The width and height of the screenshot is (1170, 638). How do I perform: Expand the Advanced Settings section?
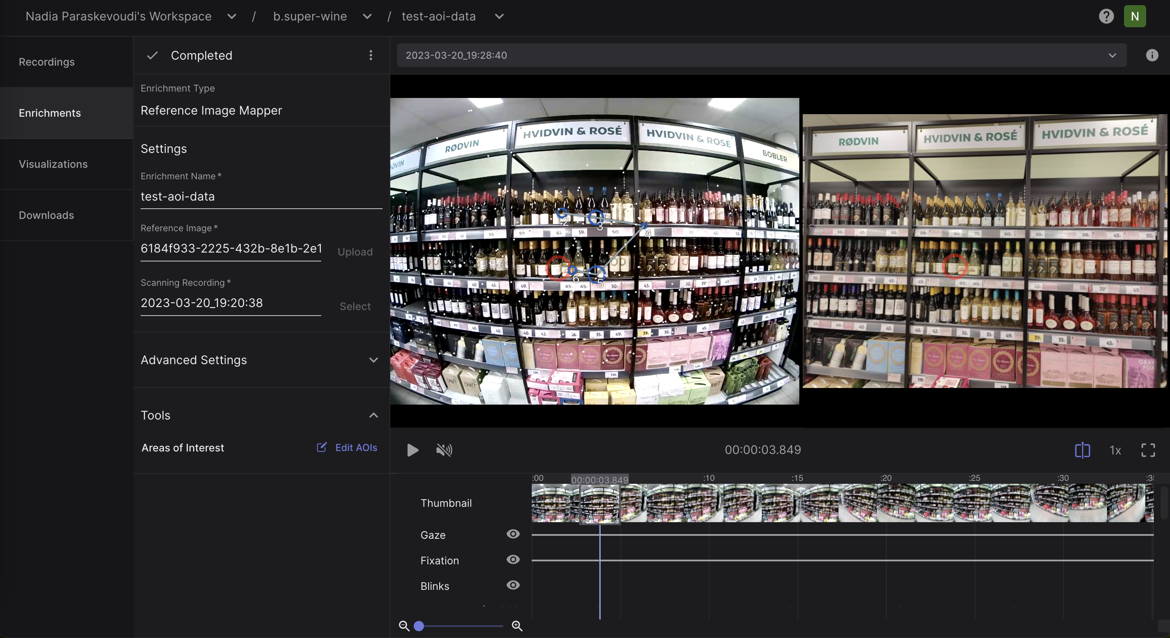pyautogui.click(x=261, y=360)
